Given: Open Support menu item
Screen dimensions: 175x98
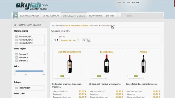Looking at the screenshot, I should pos(111,16).
